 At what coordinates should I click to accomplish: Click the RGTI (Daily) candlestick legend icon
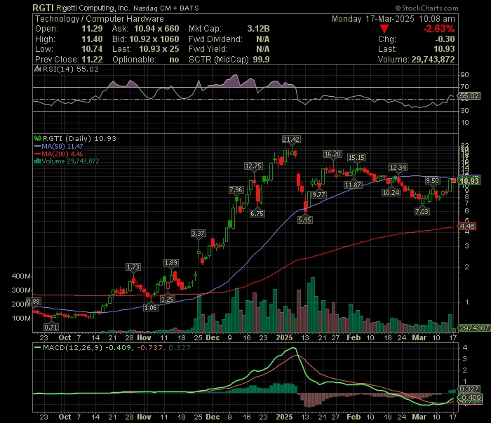coord(37,138)
